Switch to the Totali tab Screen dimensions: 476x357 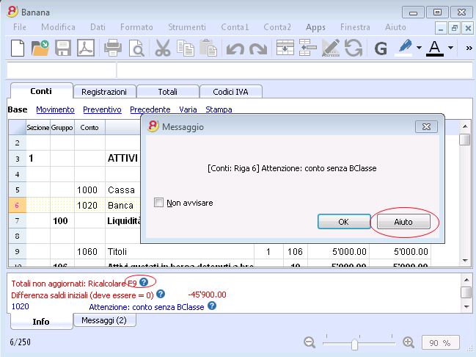point(167,92)
